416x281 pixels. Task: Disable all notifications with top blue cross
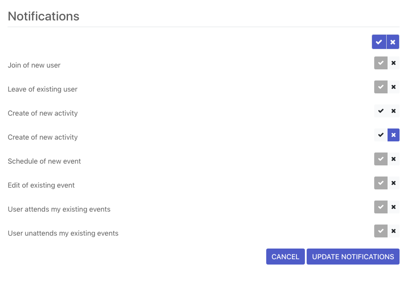tap(393, 42)
